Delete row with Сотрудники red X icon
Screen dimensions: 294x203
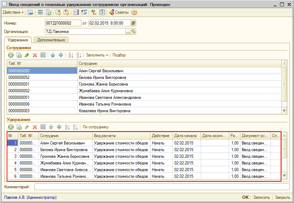pyautogui.click(x=35, y=55)
